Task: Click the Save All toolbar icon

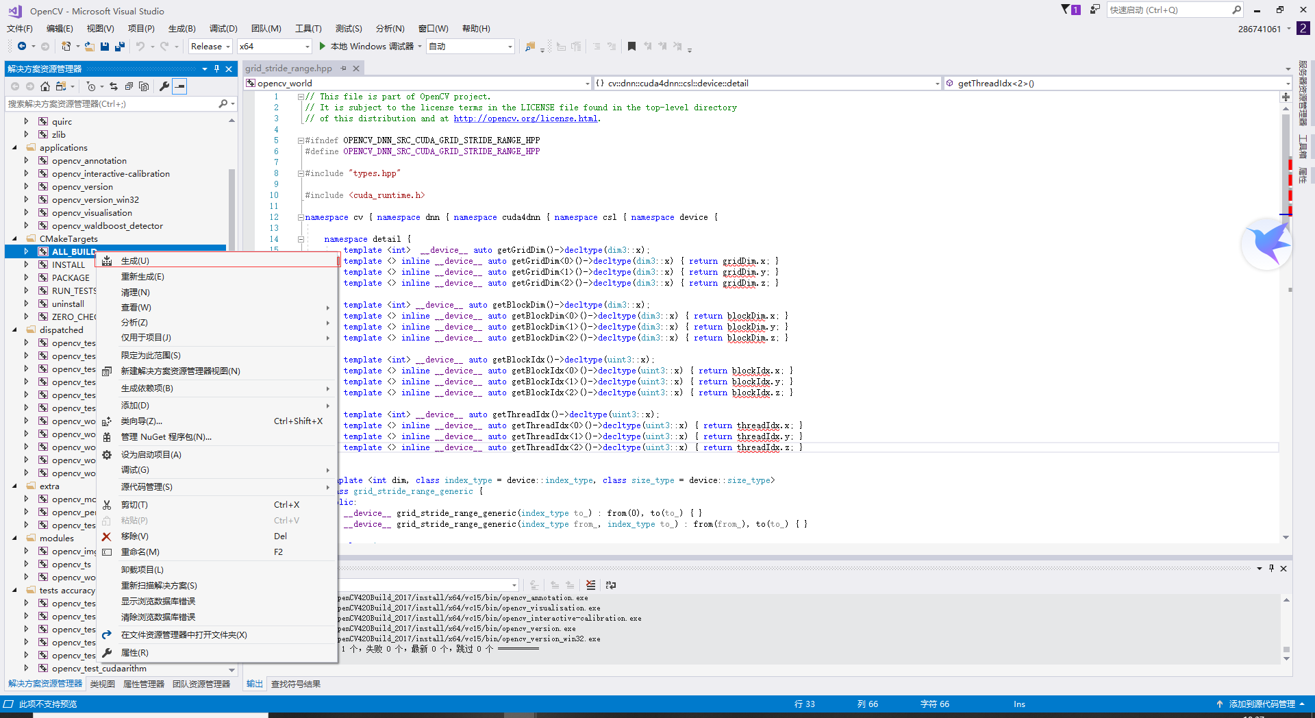Action: 119,47
